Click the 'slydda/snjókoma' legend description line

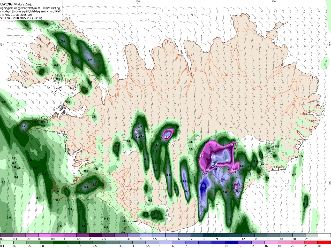(x=31, y=11)
